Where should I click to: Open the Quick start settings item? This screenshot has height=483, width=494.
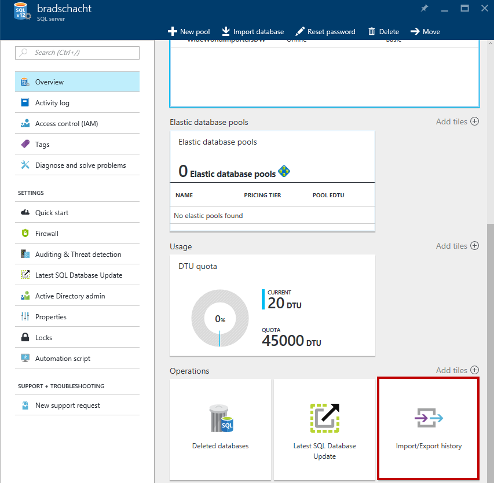tap(77, 212)
